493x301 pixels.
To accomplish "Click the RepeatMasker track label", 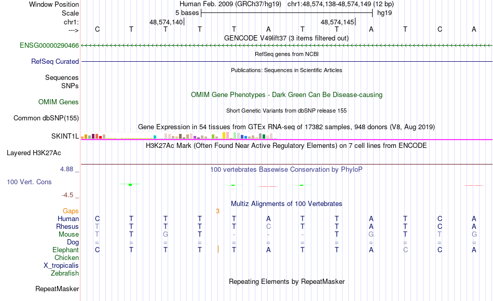I will click(57, 289).
